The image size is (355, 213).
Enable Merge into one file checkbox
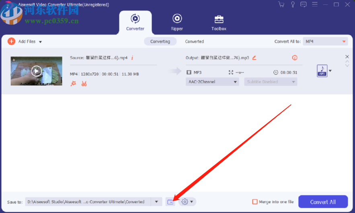pyautogui.click(x=255, y=202)
